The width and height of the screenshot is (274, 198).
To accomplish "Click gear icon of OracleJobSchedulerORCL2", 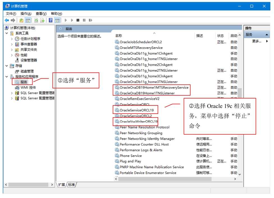I will click(x=117, y=42).
